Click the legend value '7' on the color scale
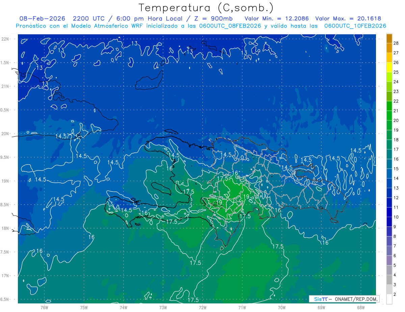405x312 pixels. coord(395,246)
